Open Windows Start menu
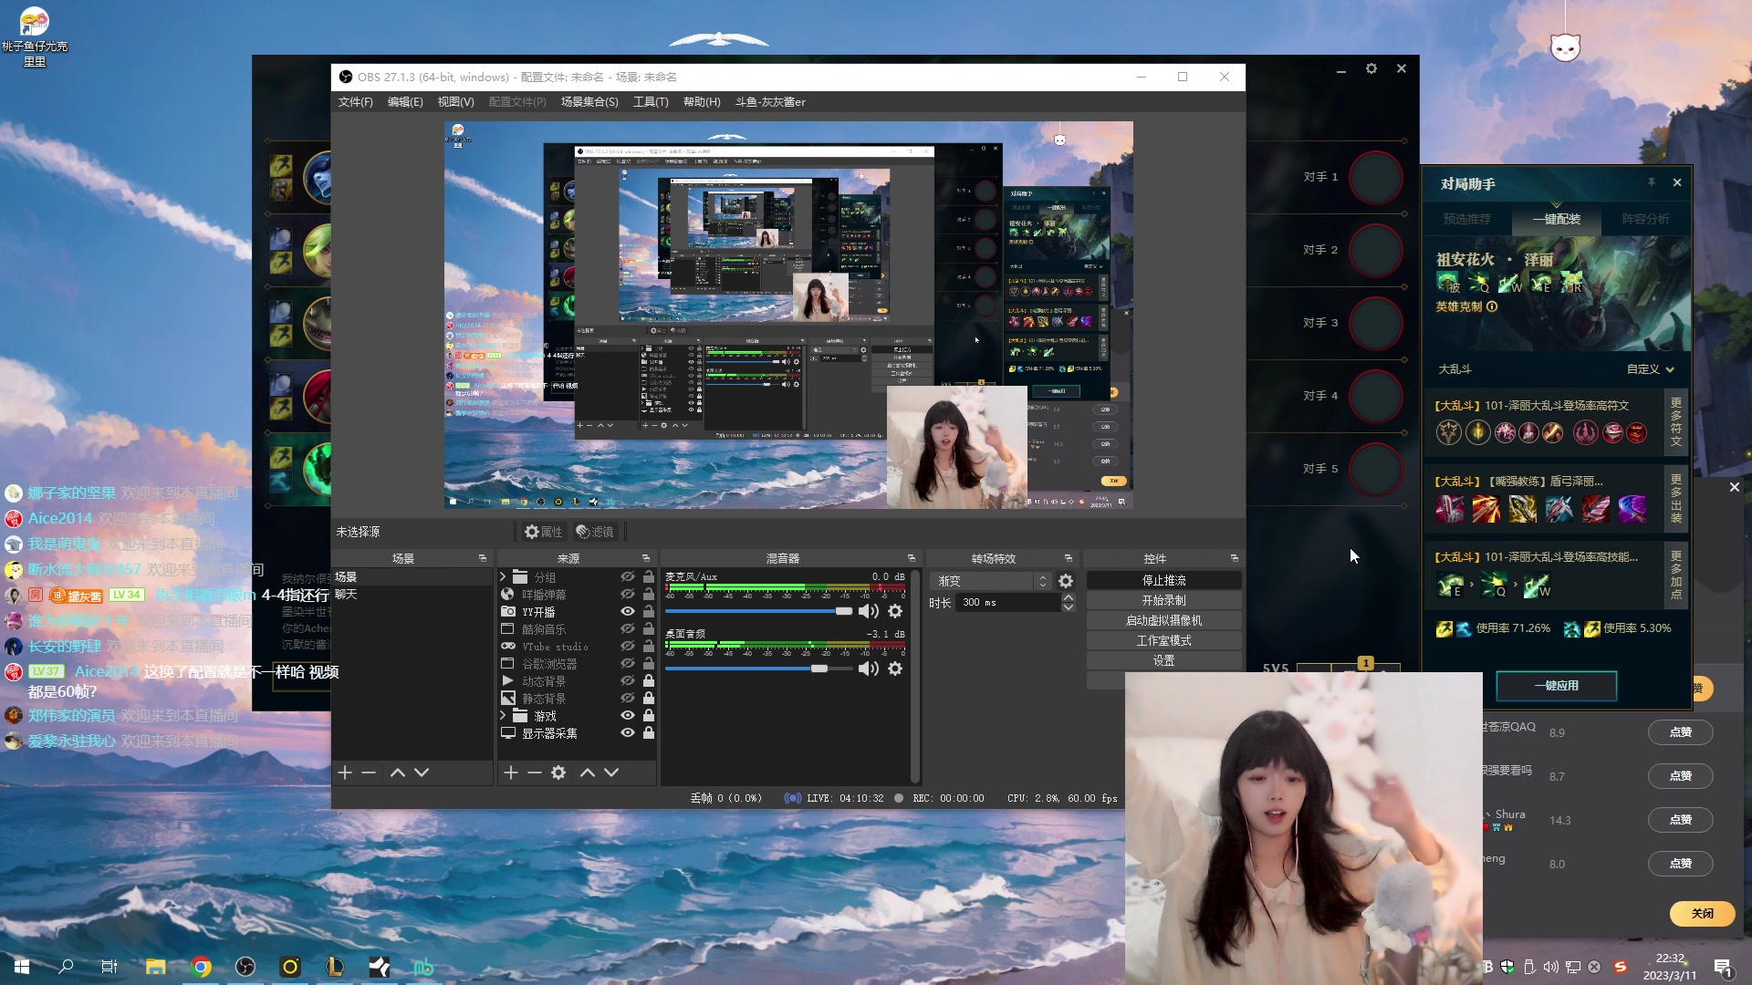The image size is (1752, 985). click(x=22, y=967)
